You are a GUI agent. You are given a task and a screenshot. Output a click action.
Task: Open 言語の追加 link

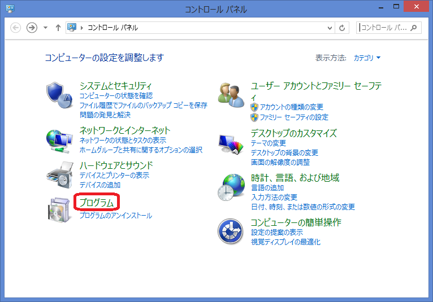tap(267, 188)
